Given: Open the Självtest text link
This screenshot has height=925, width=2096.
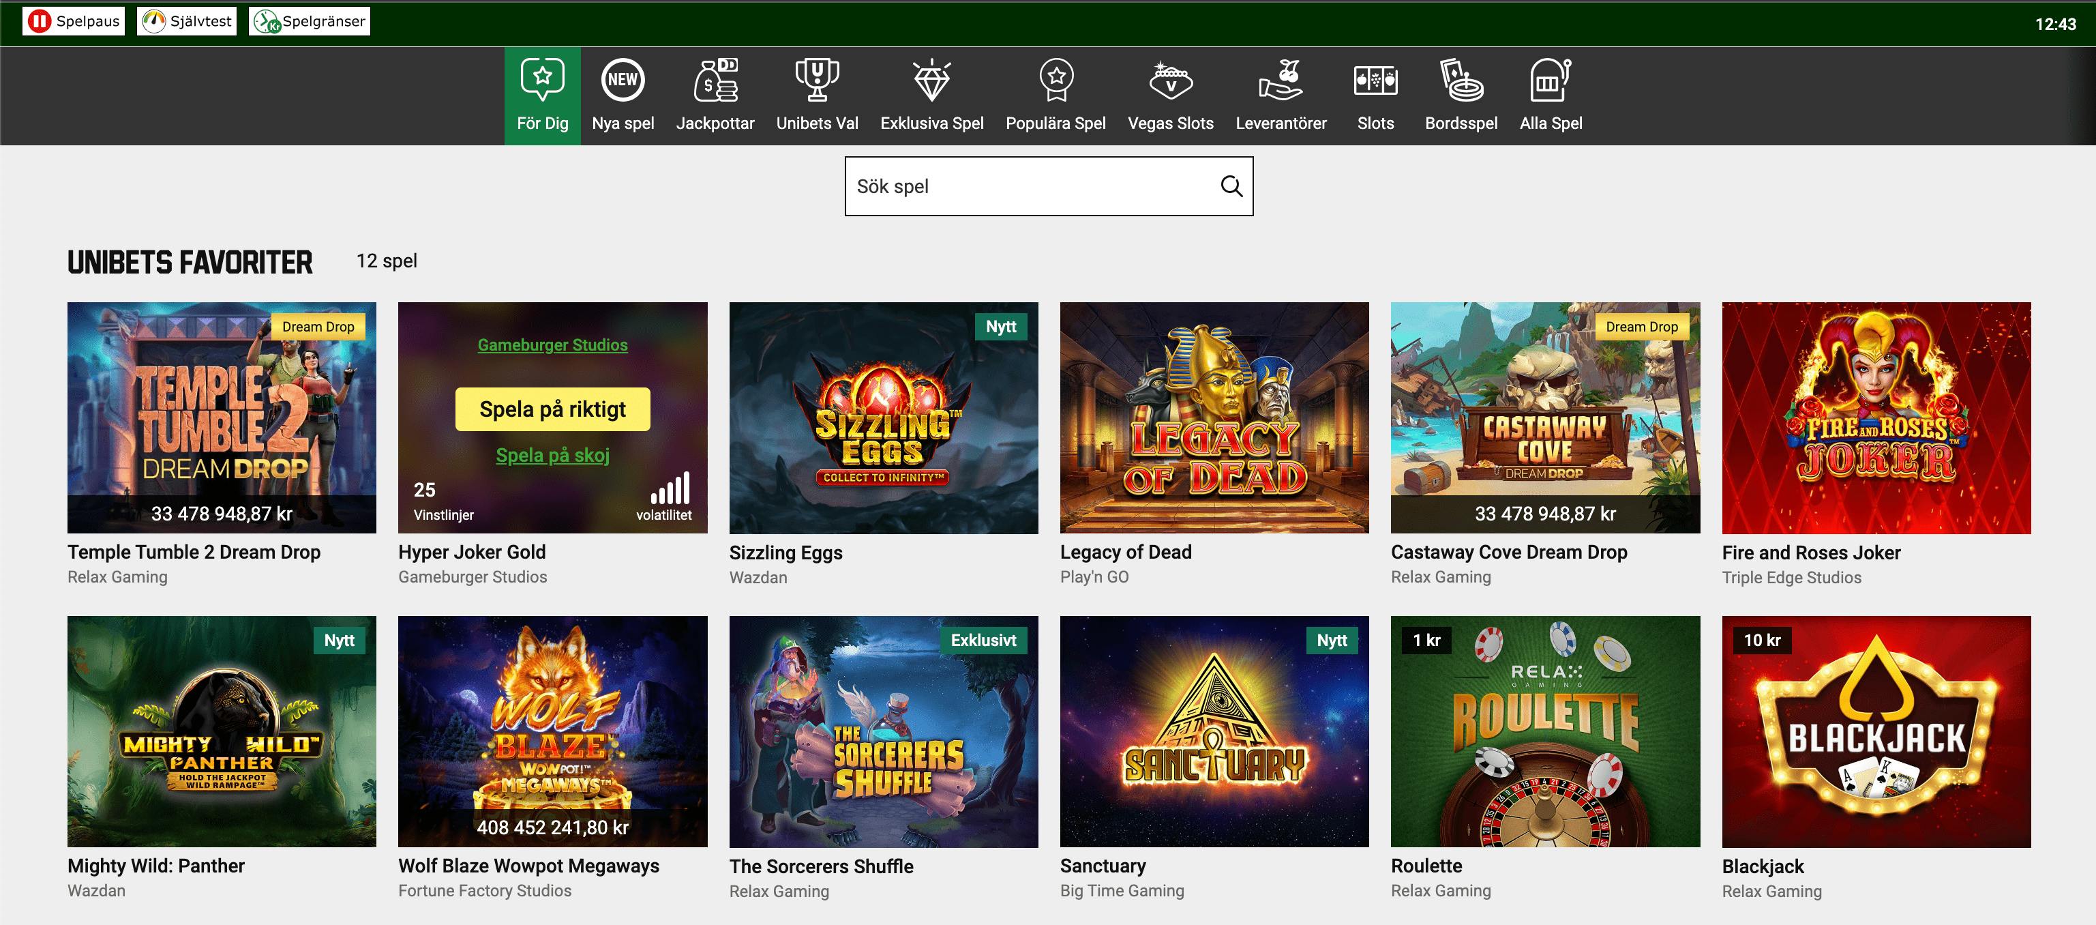Looking at the screenshot, I should pos(201,21).
